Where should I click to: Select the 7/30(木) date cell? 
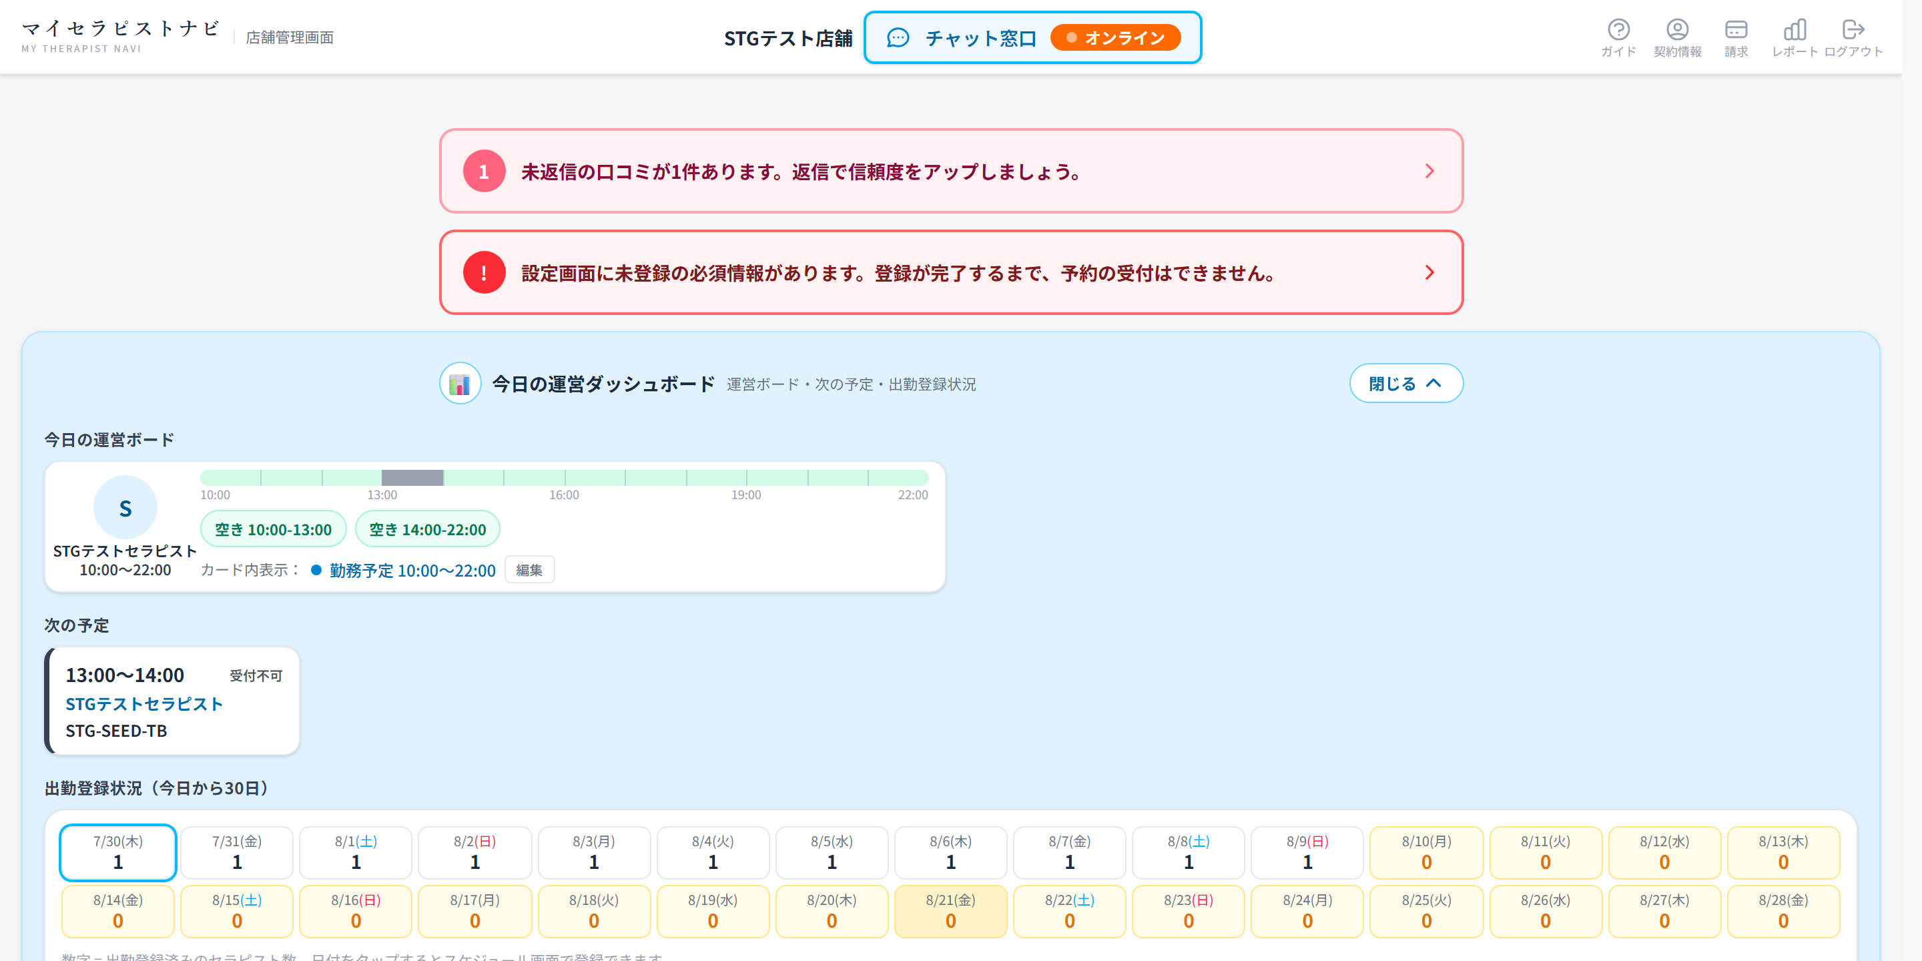[x=118, y=852]
